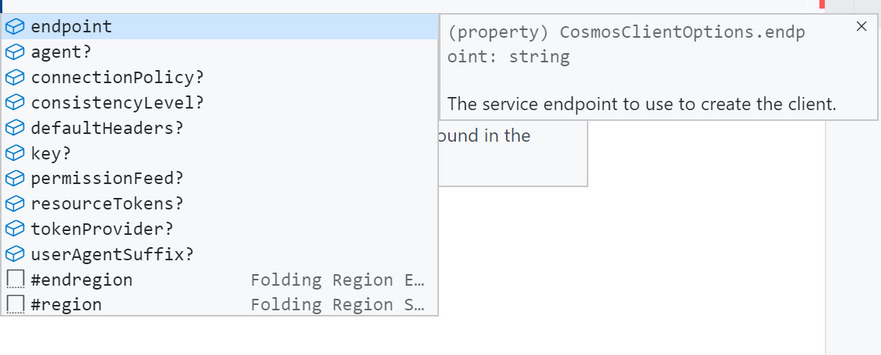Choose userAgentSuffix? from autocomplete list
The image size is (881, 355).
(112, 254)
